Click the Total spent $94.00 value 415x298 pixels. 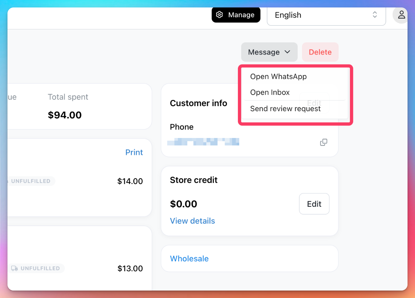65,115
